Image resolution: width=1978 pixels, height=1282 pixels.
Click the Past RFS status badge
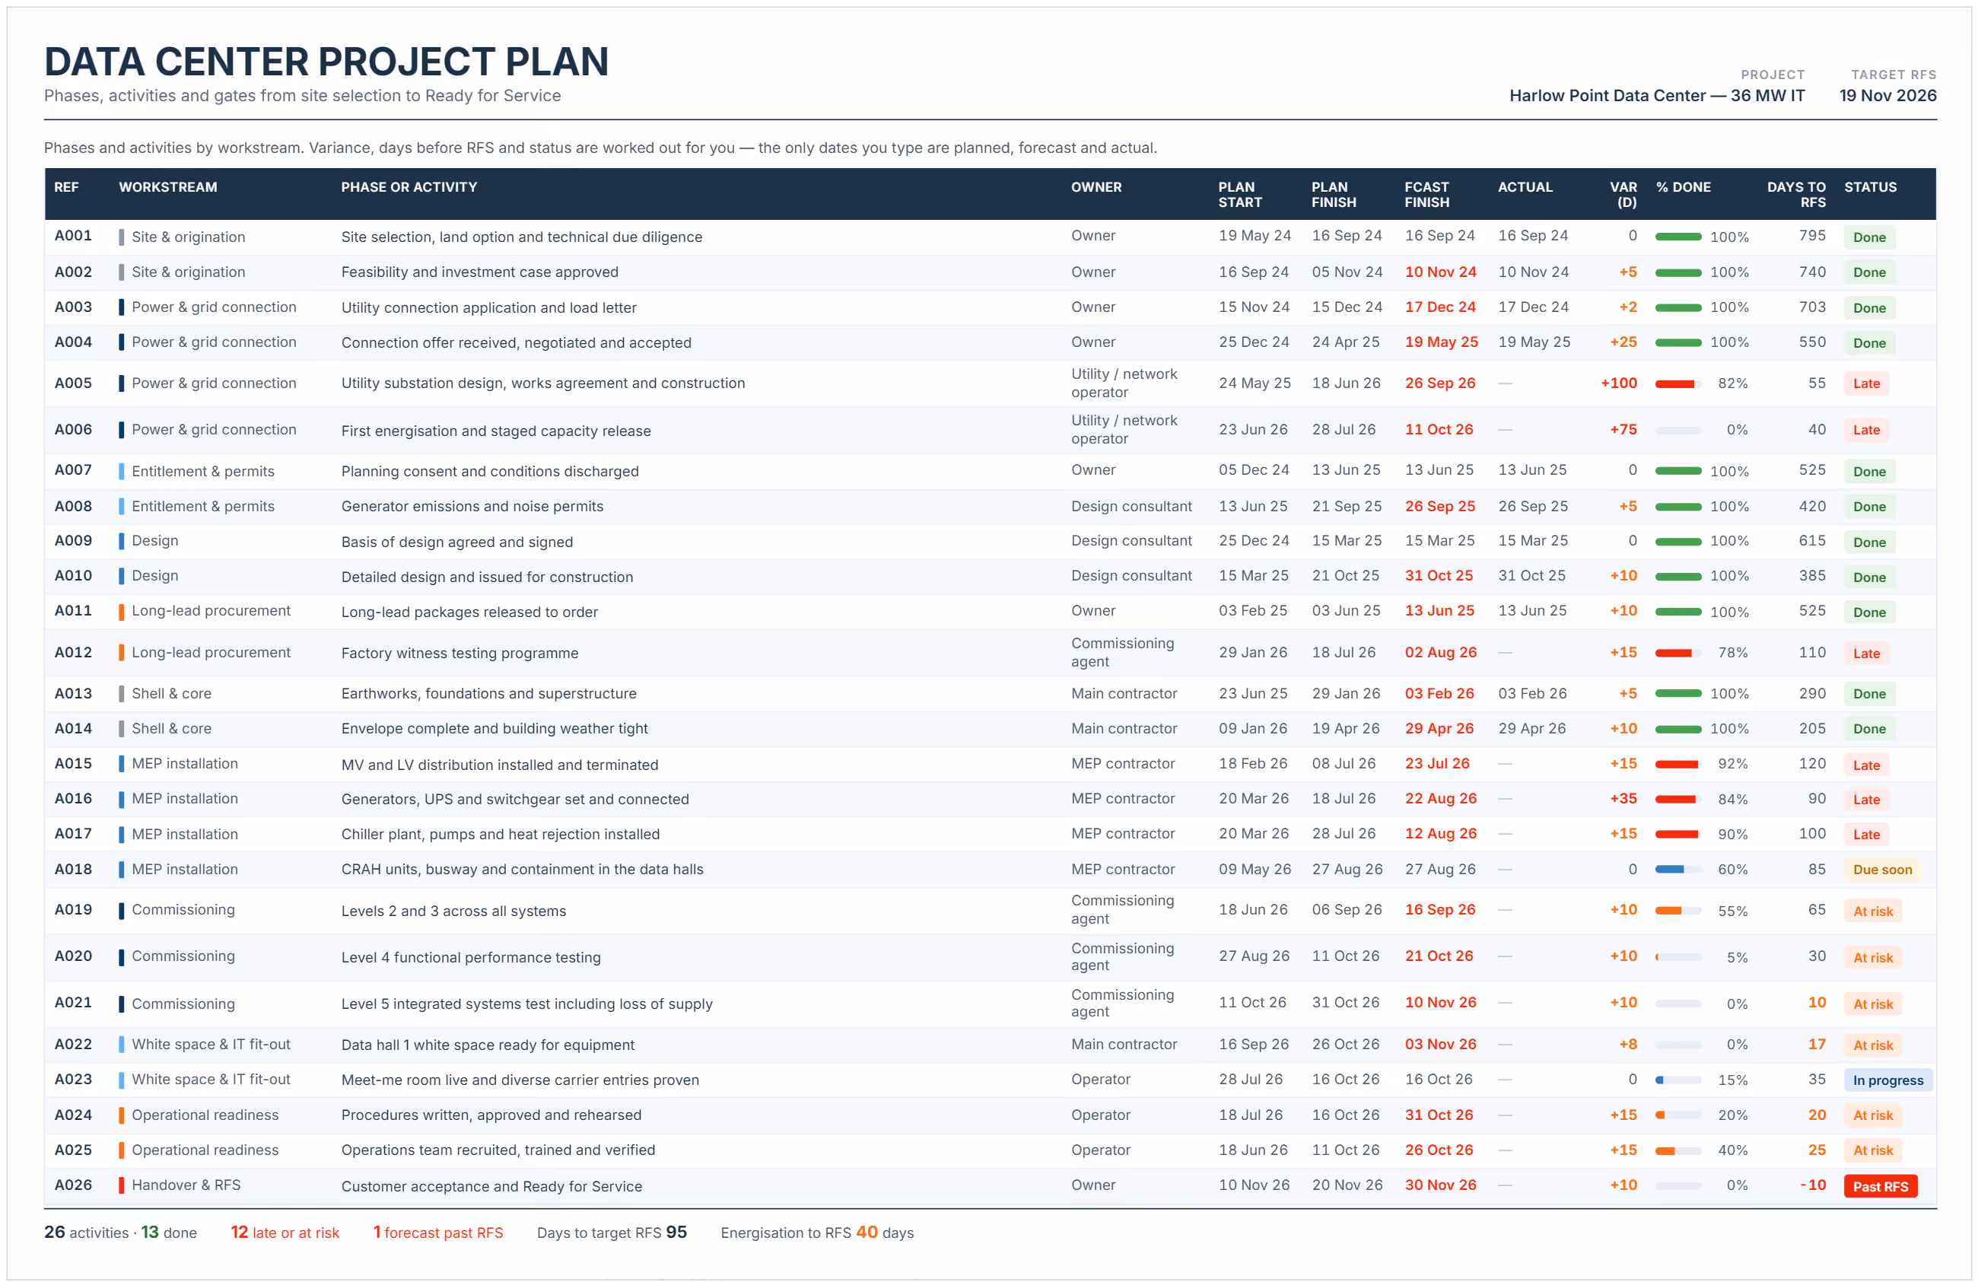1880,1186
